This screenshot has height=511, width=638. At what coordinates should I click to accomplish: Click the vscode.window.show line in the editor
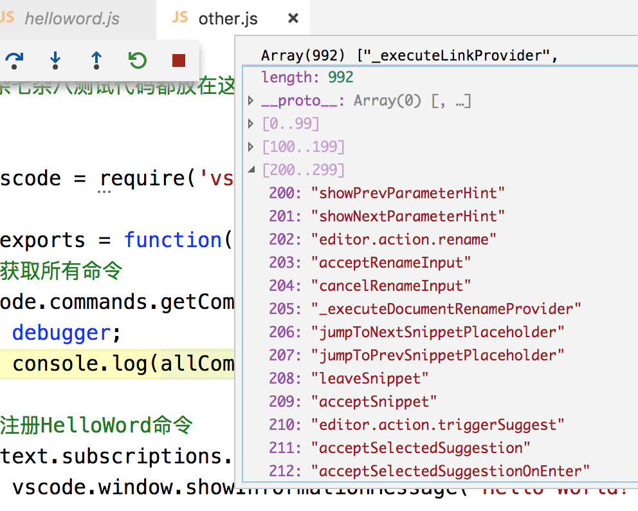(123, 487)
